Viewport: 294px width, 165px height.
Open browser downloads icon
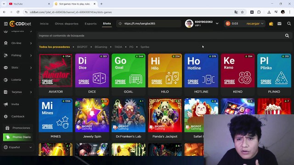click(x=269, y=12)
